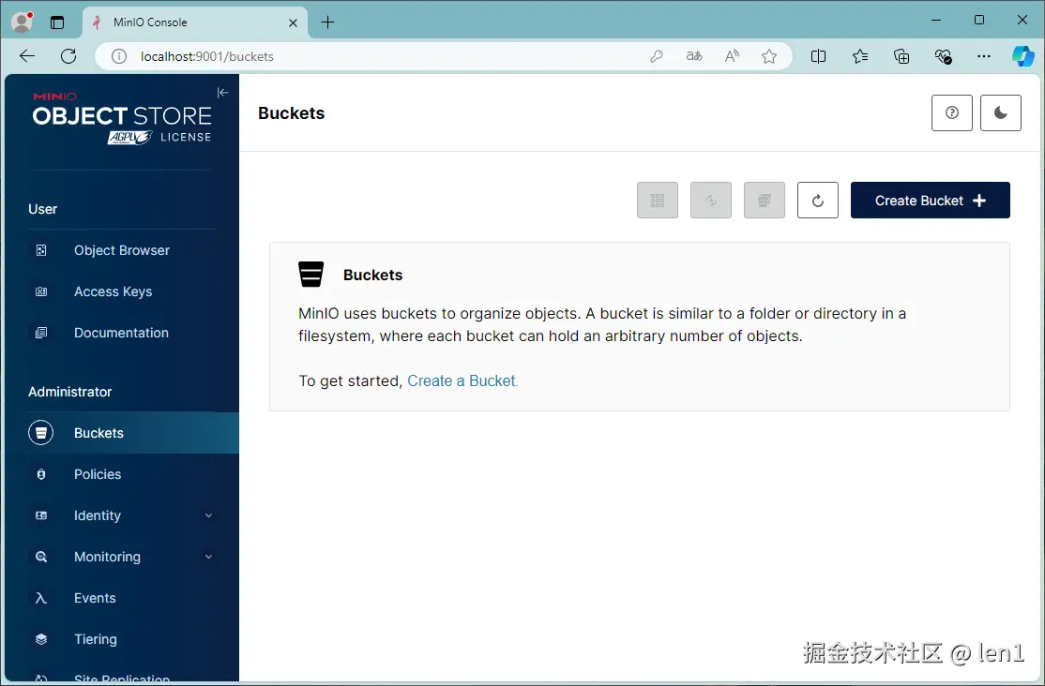1045x686 pixels.
Task: Select the MinIO Console tab
Action: [194, 22]
